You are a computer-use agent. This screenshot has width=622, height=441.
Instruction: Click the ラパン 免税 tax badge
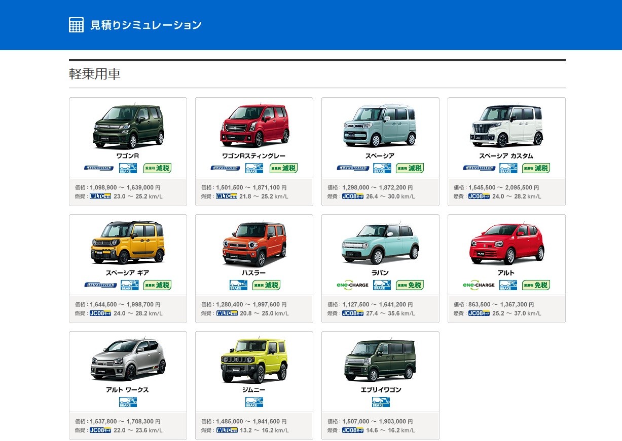click(x=410, y=285)
